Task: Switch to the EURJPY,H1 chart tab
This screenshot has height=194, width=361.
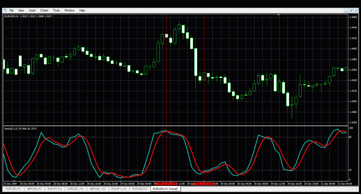Action: tap(54, 189)
